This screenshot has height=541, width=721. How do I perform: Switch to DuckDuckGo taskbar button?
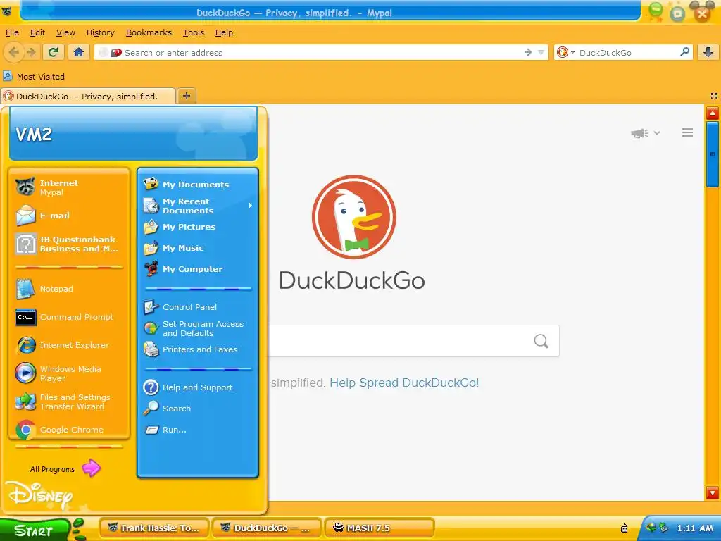pyautogui.click(x=267, y=528)
